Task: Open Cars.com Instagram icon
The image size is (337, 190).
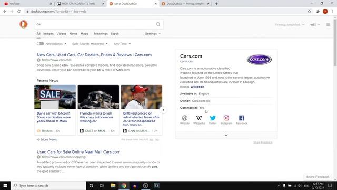Action: coord(226,118)
